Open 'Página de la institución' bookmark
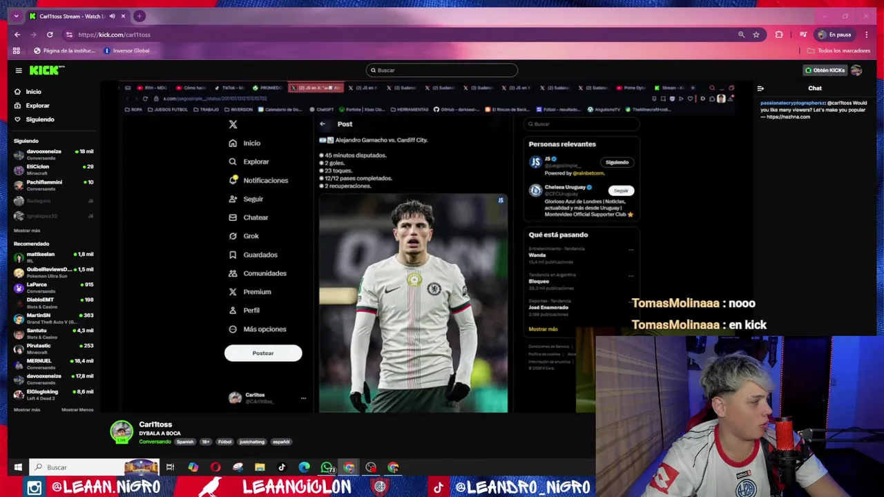The height and width of the screenshot is (497, 884). pyautogui.click(x=64, y=50)
